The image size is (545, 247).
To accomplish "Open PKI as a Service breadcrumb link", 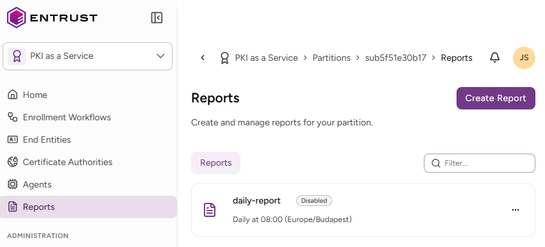I will 266,58.
